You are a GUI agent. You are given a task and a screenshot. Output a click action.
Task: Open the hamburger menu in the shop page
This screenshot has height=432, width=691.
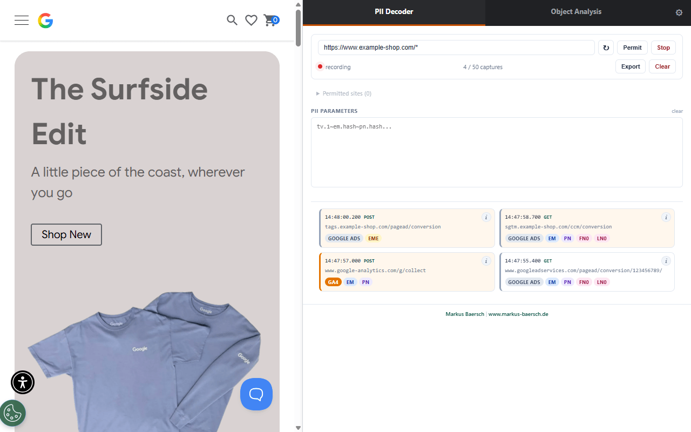coord(22,21)
